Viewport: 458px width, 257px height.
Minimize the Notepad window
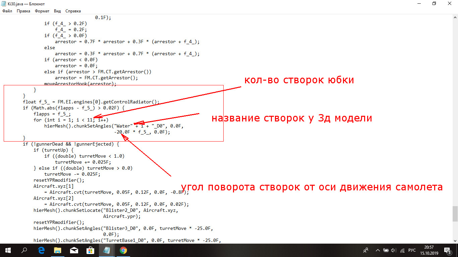pyautogui.click(x=418, y=3)
